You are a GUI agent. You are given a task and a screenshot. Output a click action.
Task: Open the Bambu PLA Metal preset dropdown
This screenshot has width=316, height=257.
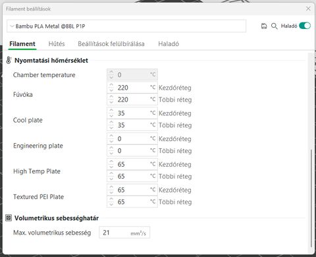click(126, 26)
